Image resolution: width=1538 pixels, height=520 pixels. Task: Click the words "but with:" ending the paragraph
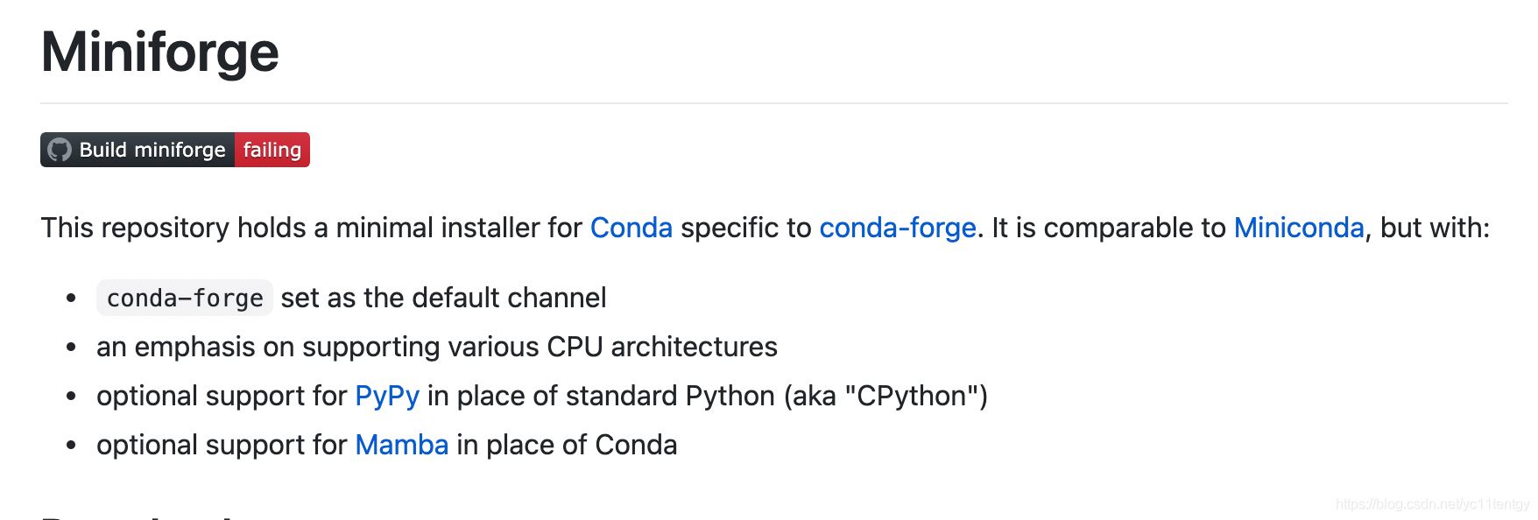(1435, 228)
